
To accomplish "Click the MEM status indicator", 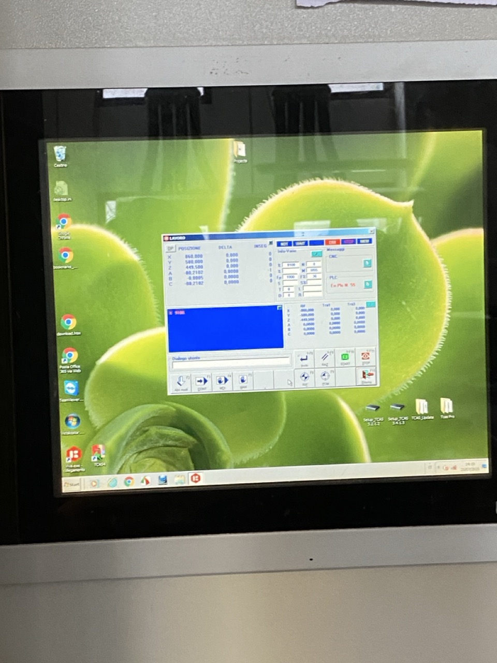I will click(364, 241).
